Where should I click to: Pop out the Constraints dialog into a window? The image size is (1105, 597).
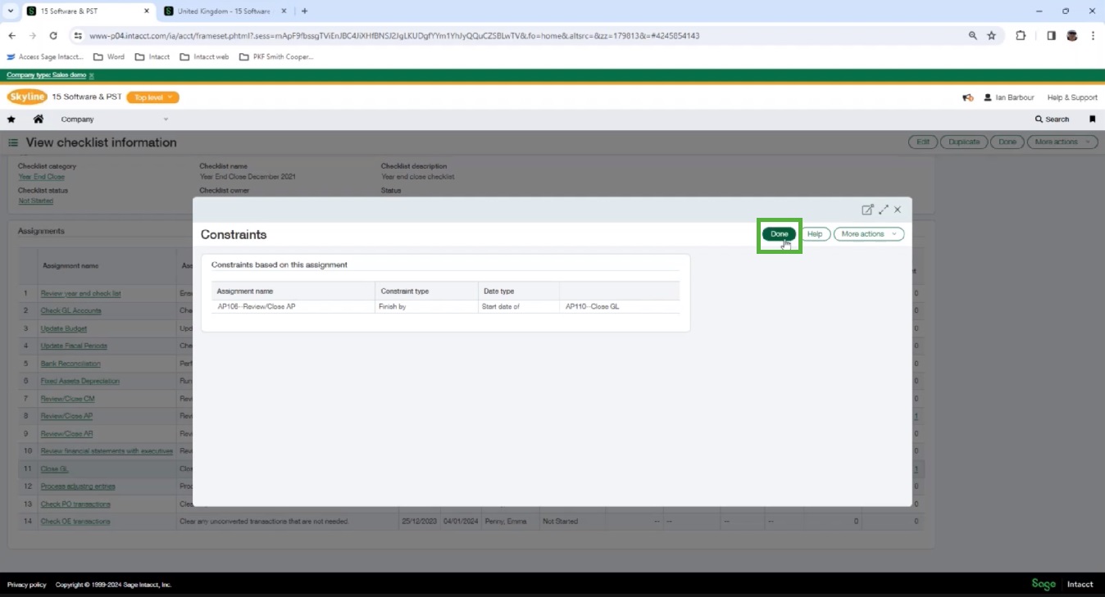[x=867, y=210]
